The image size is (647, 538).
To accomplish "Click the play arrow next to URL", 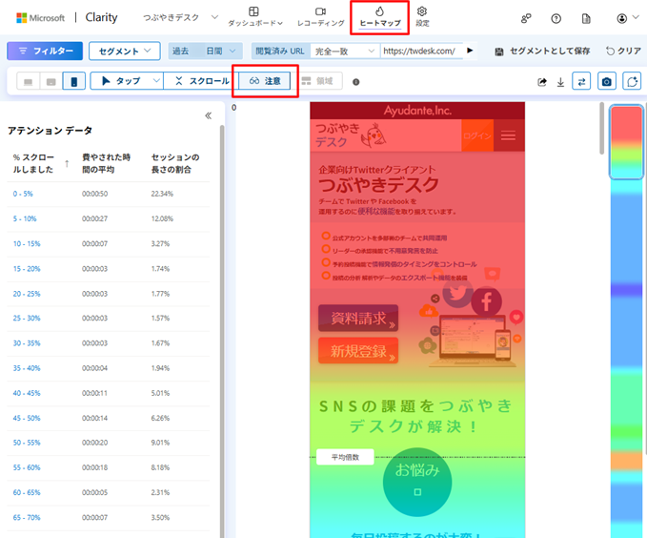I will point(470,51).
